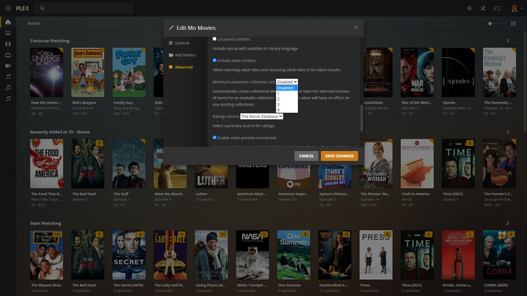Choose Disabled option in the open list
This screenshot has height=296, width=527.
[287, 88]
